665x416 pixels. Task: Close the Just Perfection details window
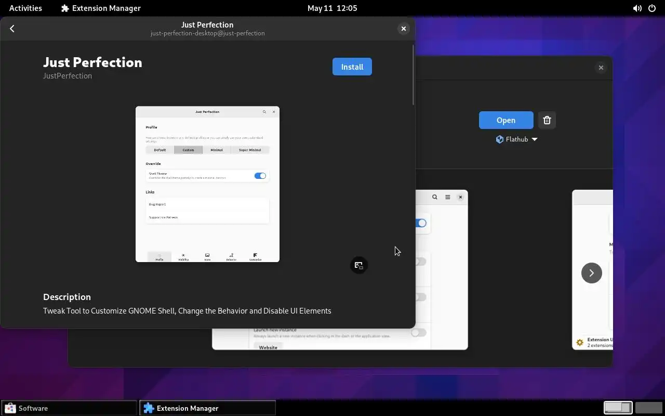(403, 29)
